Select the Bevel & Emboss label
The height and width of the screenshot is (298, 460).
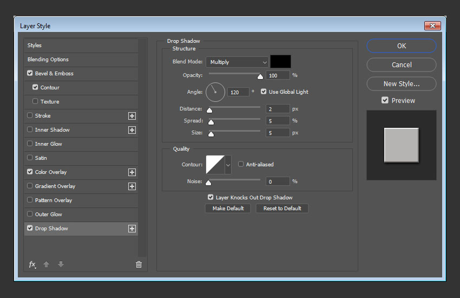(x=54, y=73)
